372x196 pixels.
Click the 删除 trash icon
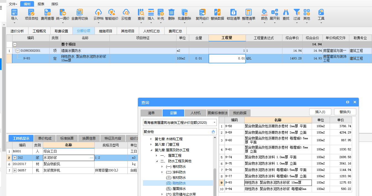click(171, 12)
